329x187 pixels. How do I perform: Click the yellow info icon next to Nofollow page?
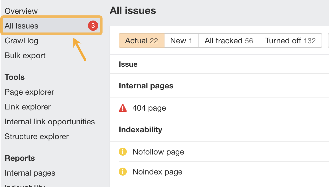click(123, 152)
